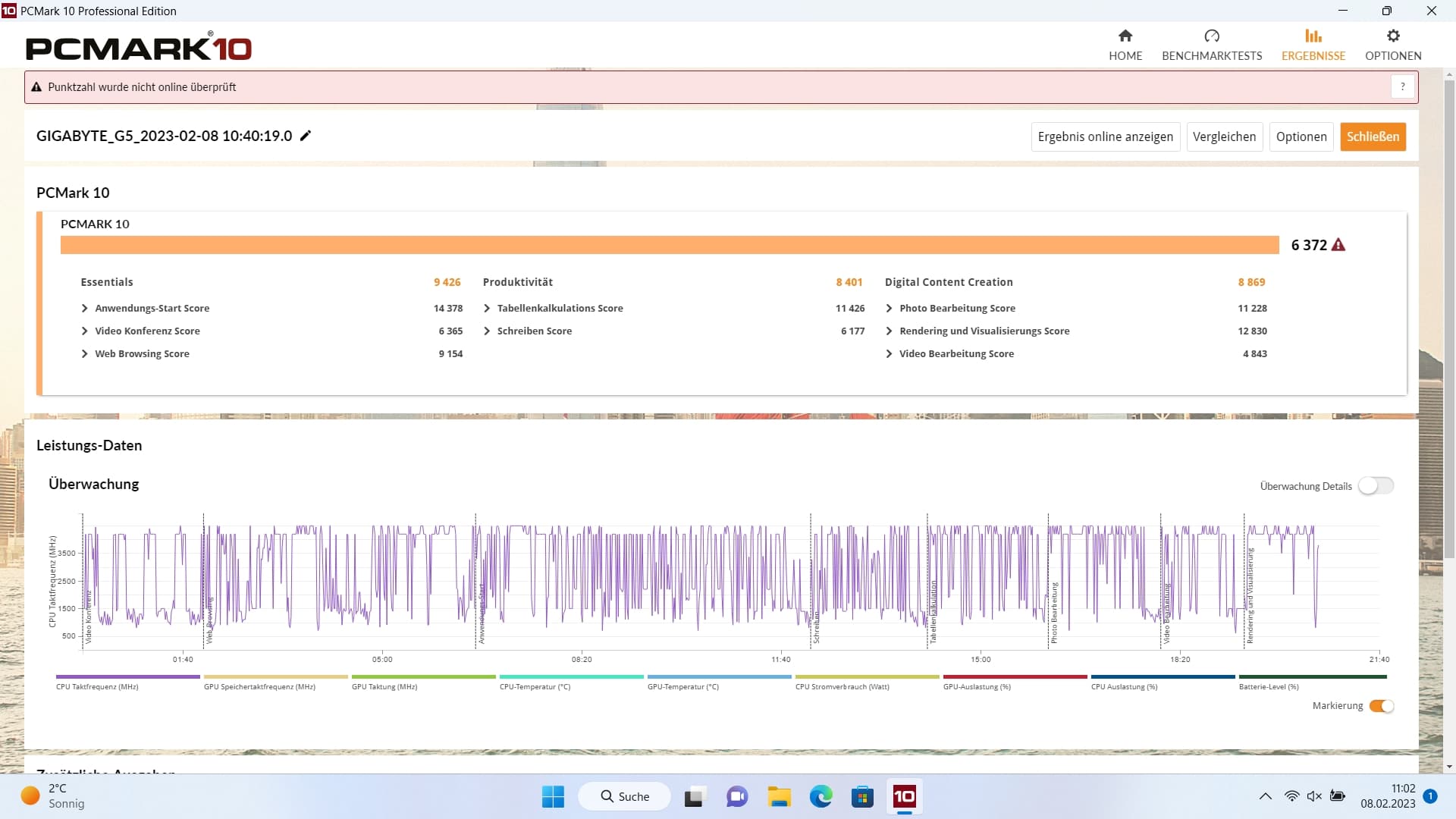Click the red warning triangle beside score 6 372
The image size is (1456, 819).
[x=1338, y=245]
